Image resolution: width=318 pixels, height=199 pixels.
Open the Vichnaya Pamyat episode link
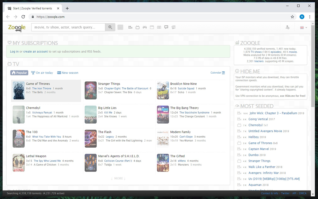click(42, 112)
